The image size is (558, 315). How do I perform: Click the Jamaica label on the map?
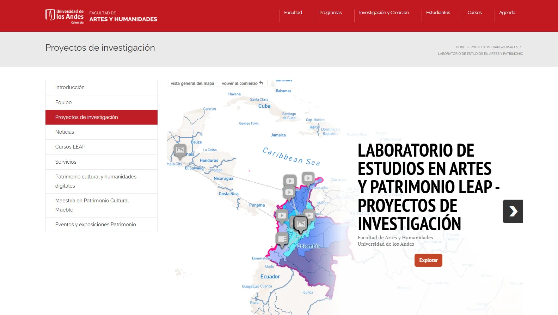click(278, 135)
